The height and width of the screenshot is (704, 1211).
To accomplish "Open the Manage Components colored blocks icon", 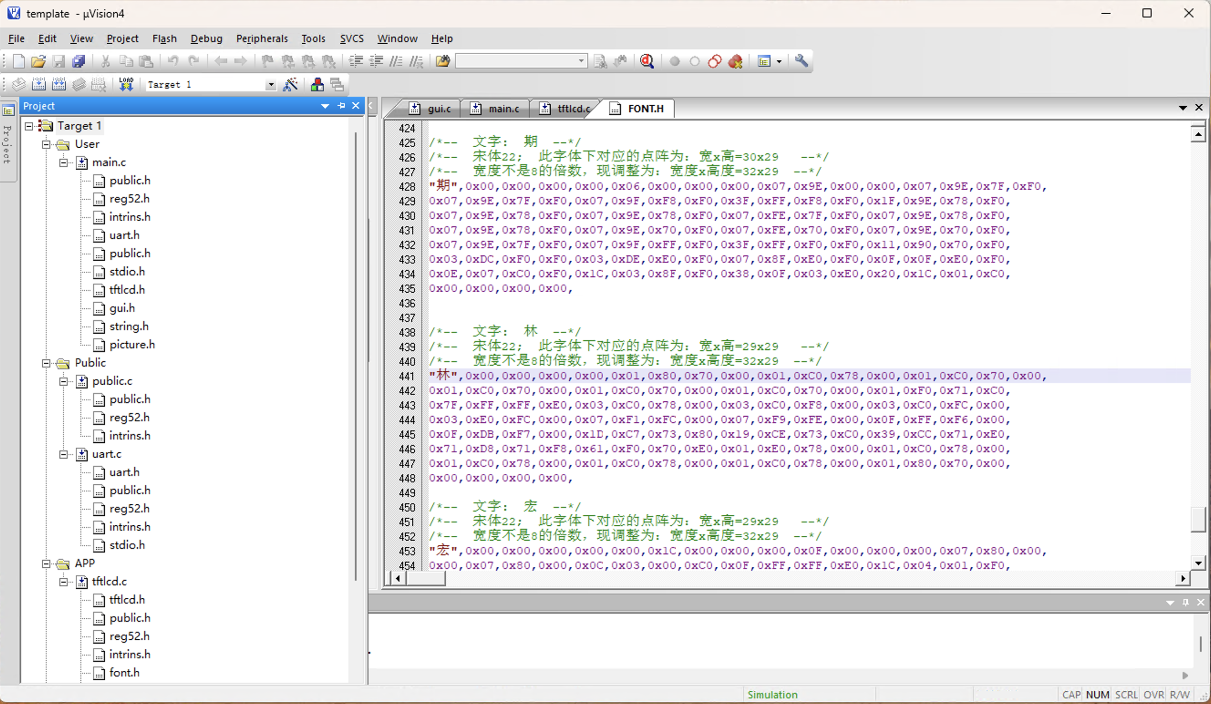I will tap(317, 84).
